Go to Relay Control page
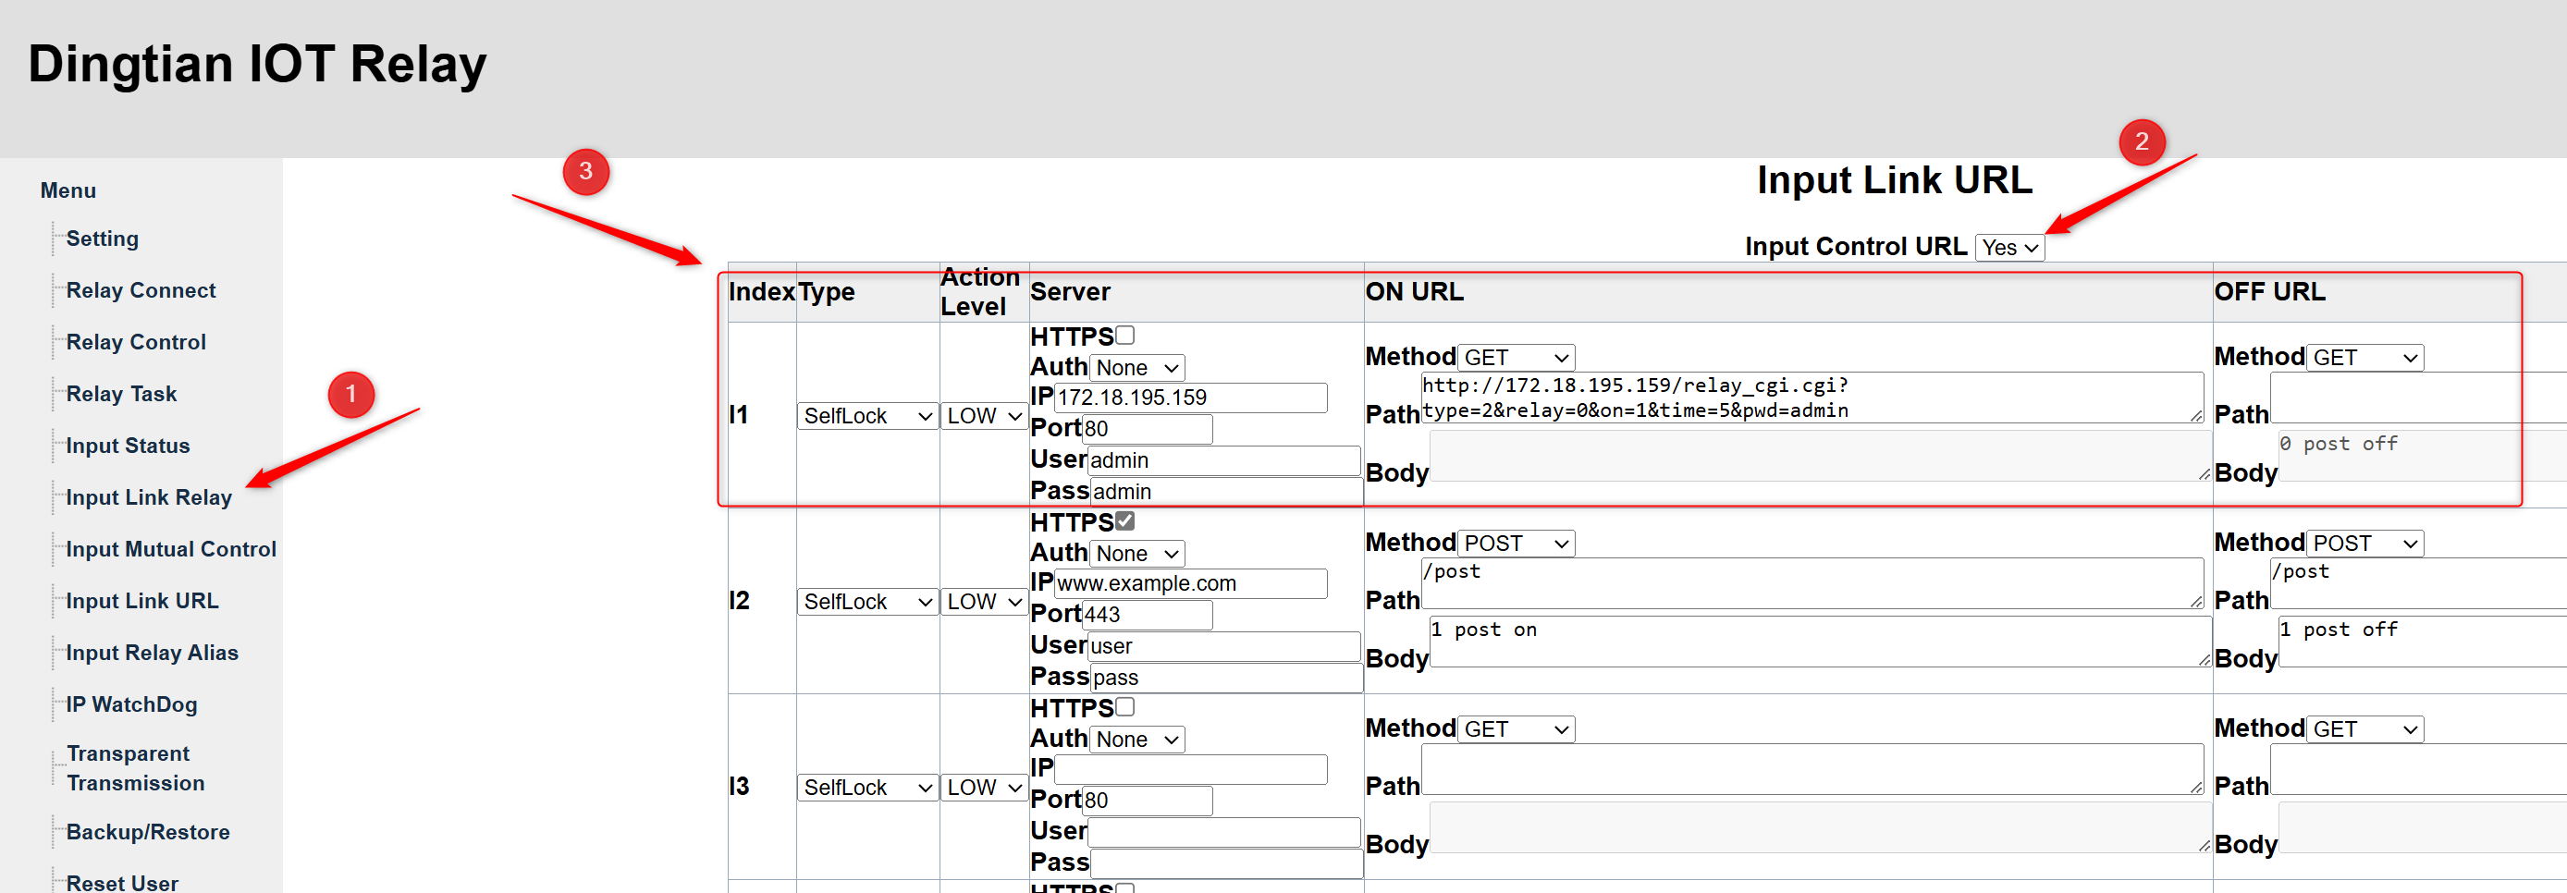 136,342
